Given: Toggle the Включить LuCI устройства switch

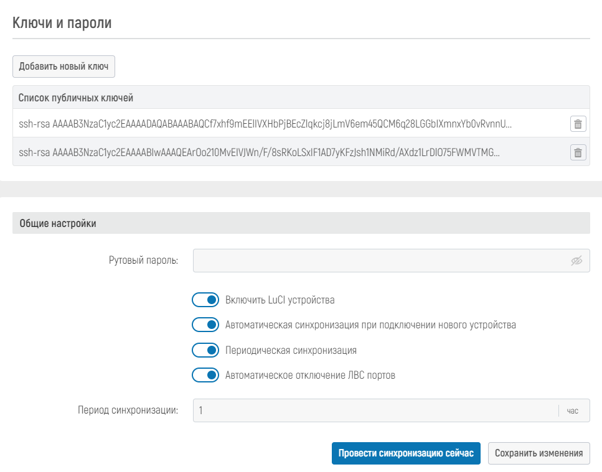Looking at the screenshot, I should (x=206, y=300).
